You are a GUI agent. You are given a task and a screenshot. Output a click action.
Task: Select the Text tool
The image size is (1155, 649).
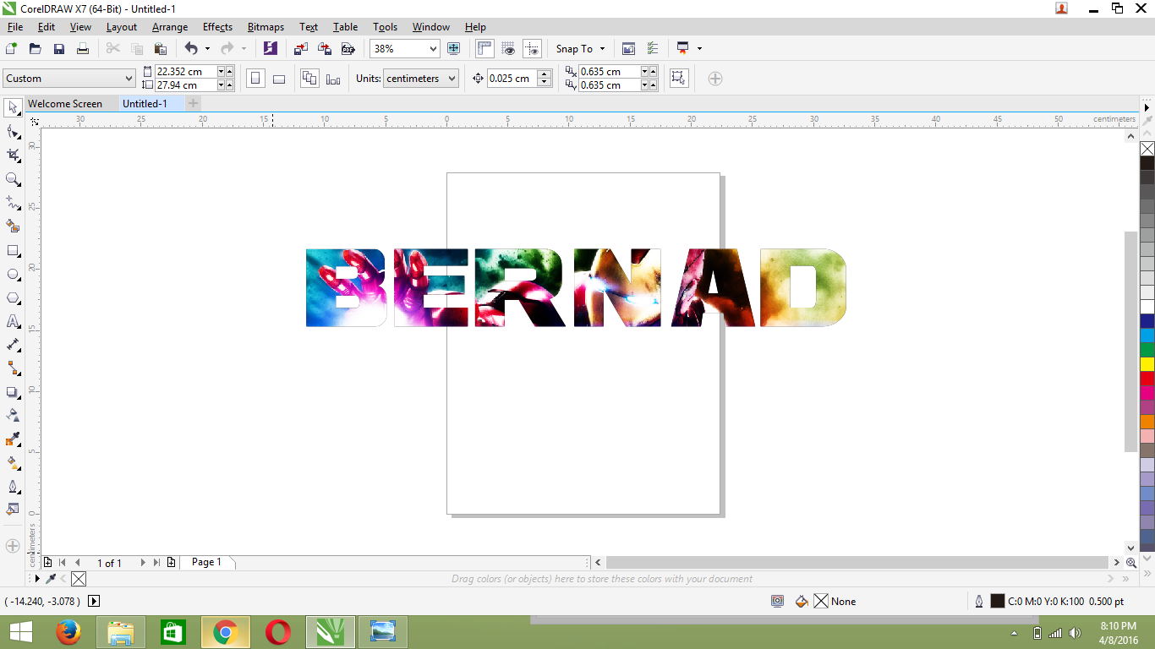(12, 321)
